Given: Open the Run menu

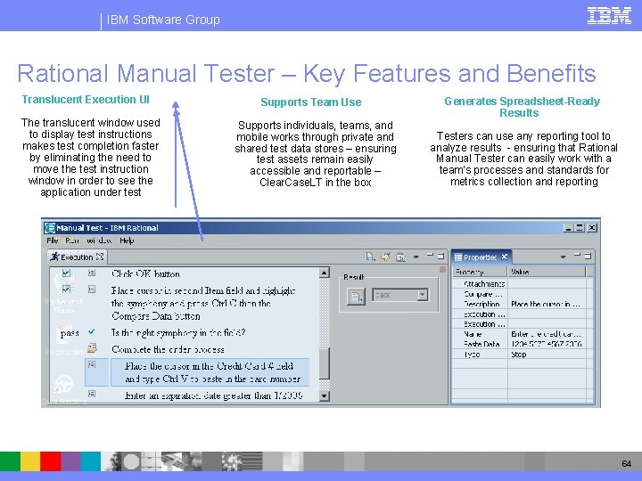Looking at the screenshot, I should 71,240.
